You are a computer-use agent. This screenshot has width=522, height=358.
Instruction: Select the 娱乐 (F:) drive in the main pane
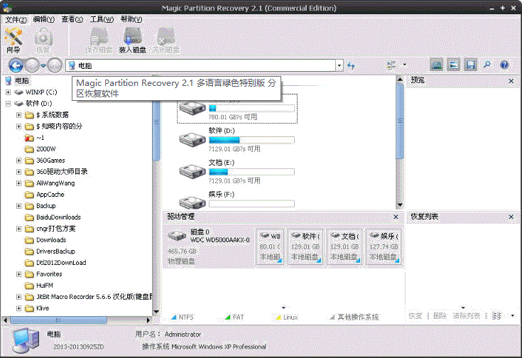click(x=237, y=200)
